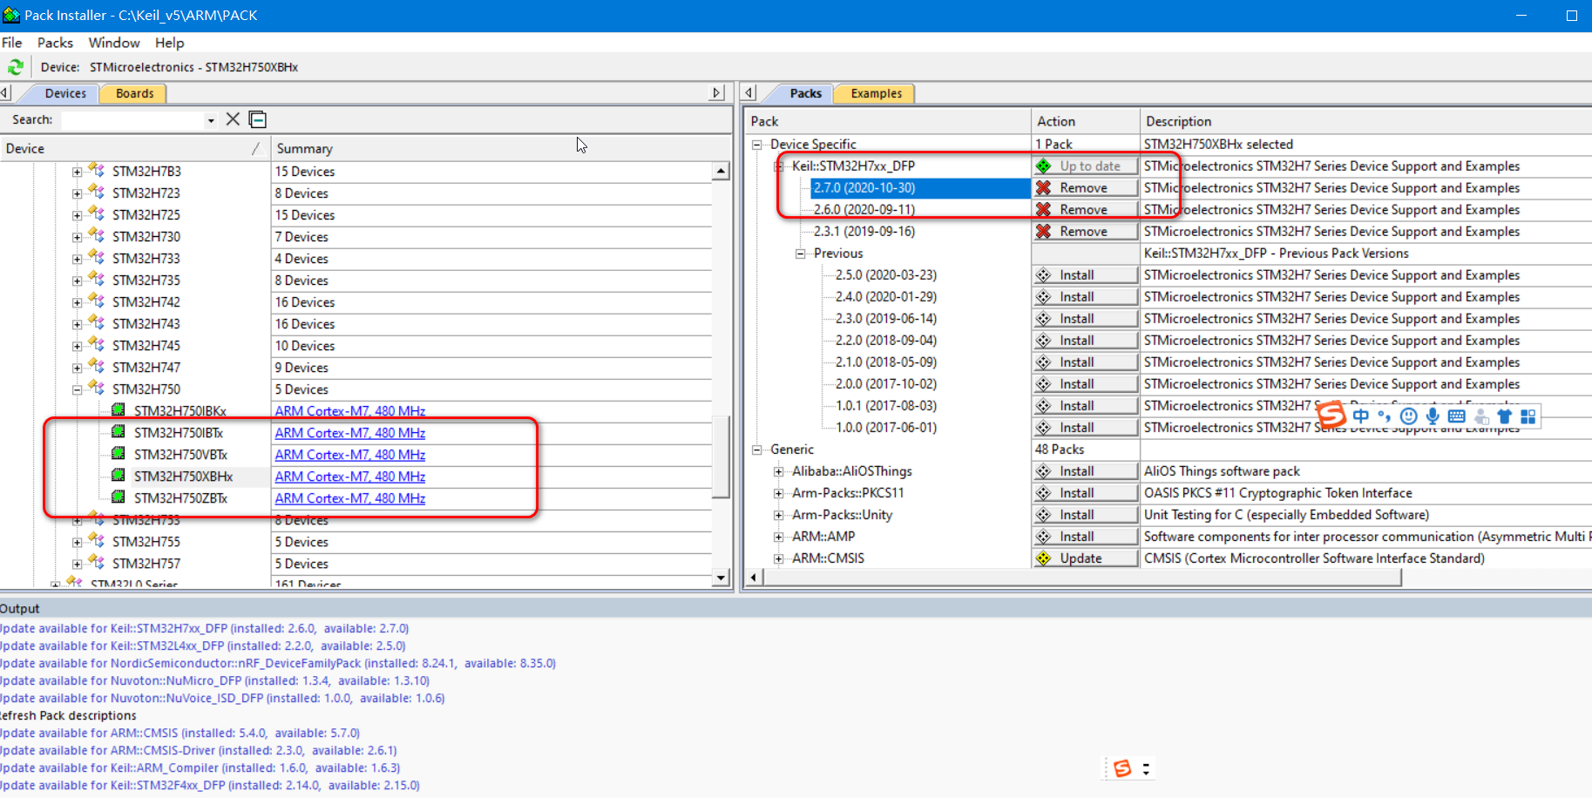The height and width of the screenshot is (798, 1592).
Task: Open the File menu
Action: pos(12,43)
